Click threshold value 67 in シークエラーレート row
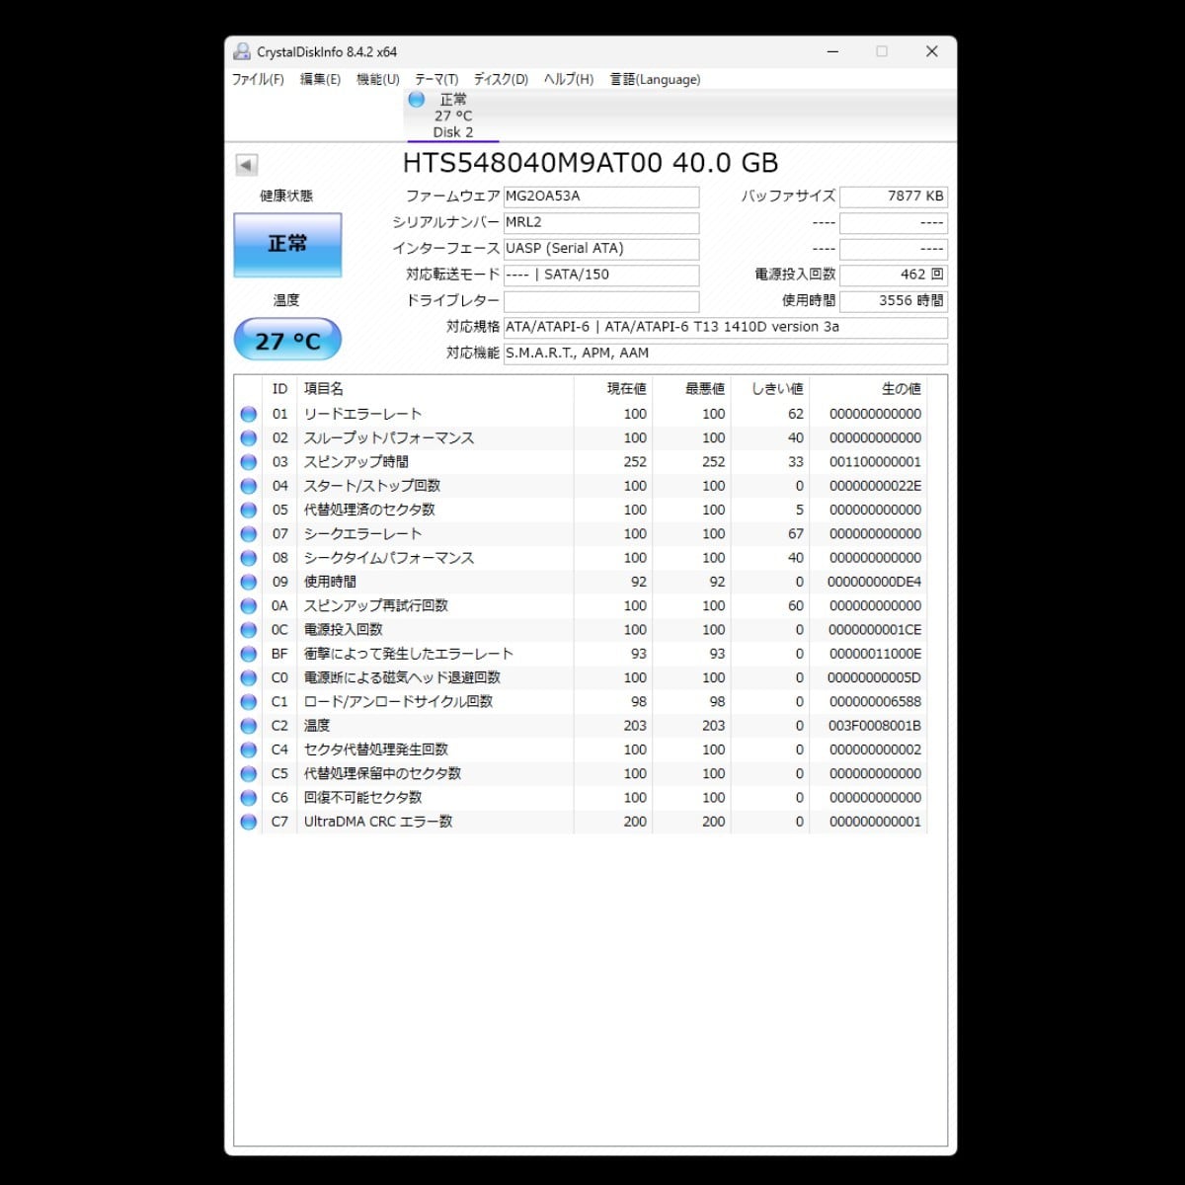Viewport: 1185px width, 1185px height. tap(796, 534)
